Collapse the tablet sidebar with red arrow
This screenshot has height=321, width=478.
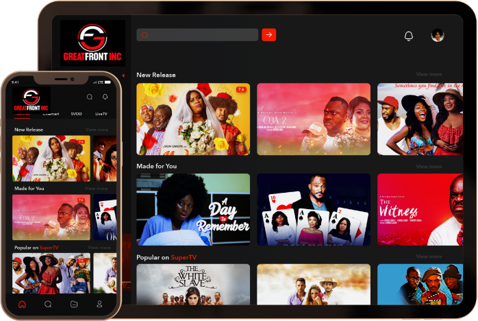tap(123, 75)
